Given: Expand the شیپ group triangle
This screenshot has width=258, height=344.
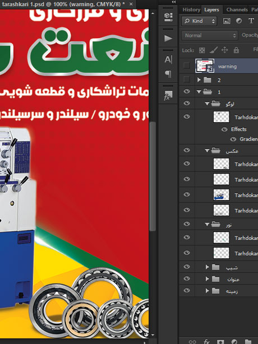Looking at the screenshot, I should [207, 267].
